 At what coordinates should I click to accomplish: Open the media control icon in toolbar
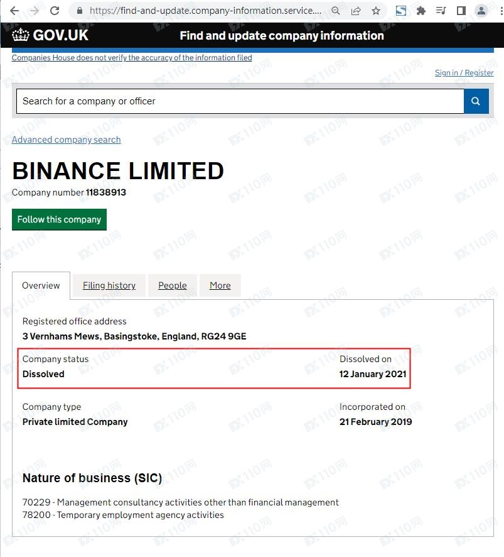pos(441,11)
